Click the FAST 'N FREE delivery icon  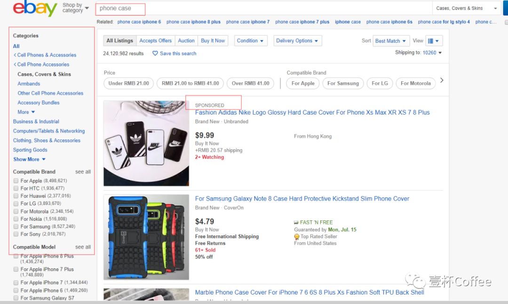pyautogui.click(x=296, y=222)
